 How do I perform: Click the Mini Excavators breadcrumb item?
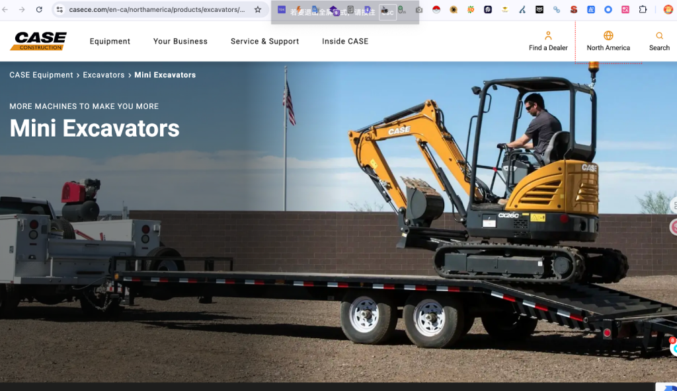165,75
